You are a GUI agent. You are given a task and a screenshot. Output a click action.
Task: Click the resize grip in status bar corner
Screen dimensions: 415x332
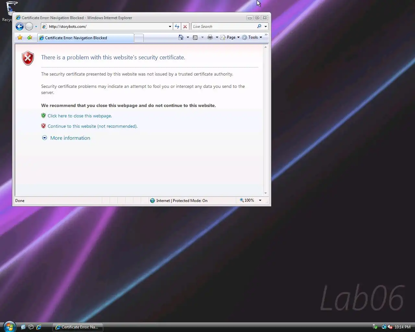[267, 201]
